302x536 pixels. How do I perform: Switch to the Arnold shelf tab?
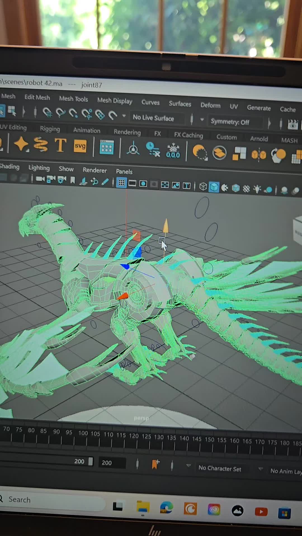tap(259, 139)
